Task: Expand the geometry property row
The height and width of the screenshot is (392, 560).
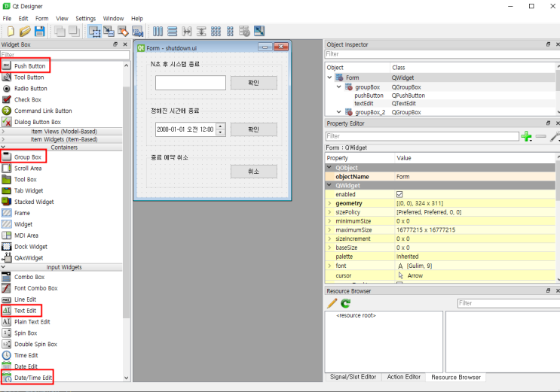Action: (329, 203)
